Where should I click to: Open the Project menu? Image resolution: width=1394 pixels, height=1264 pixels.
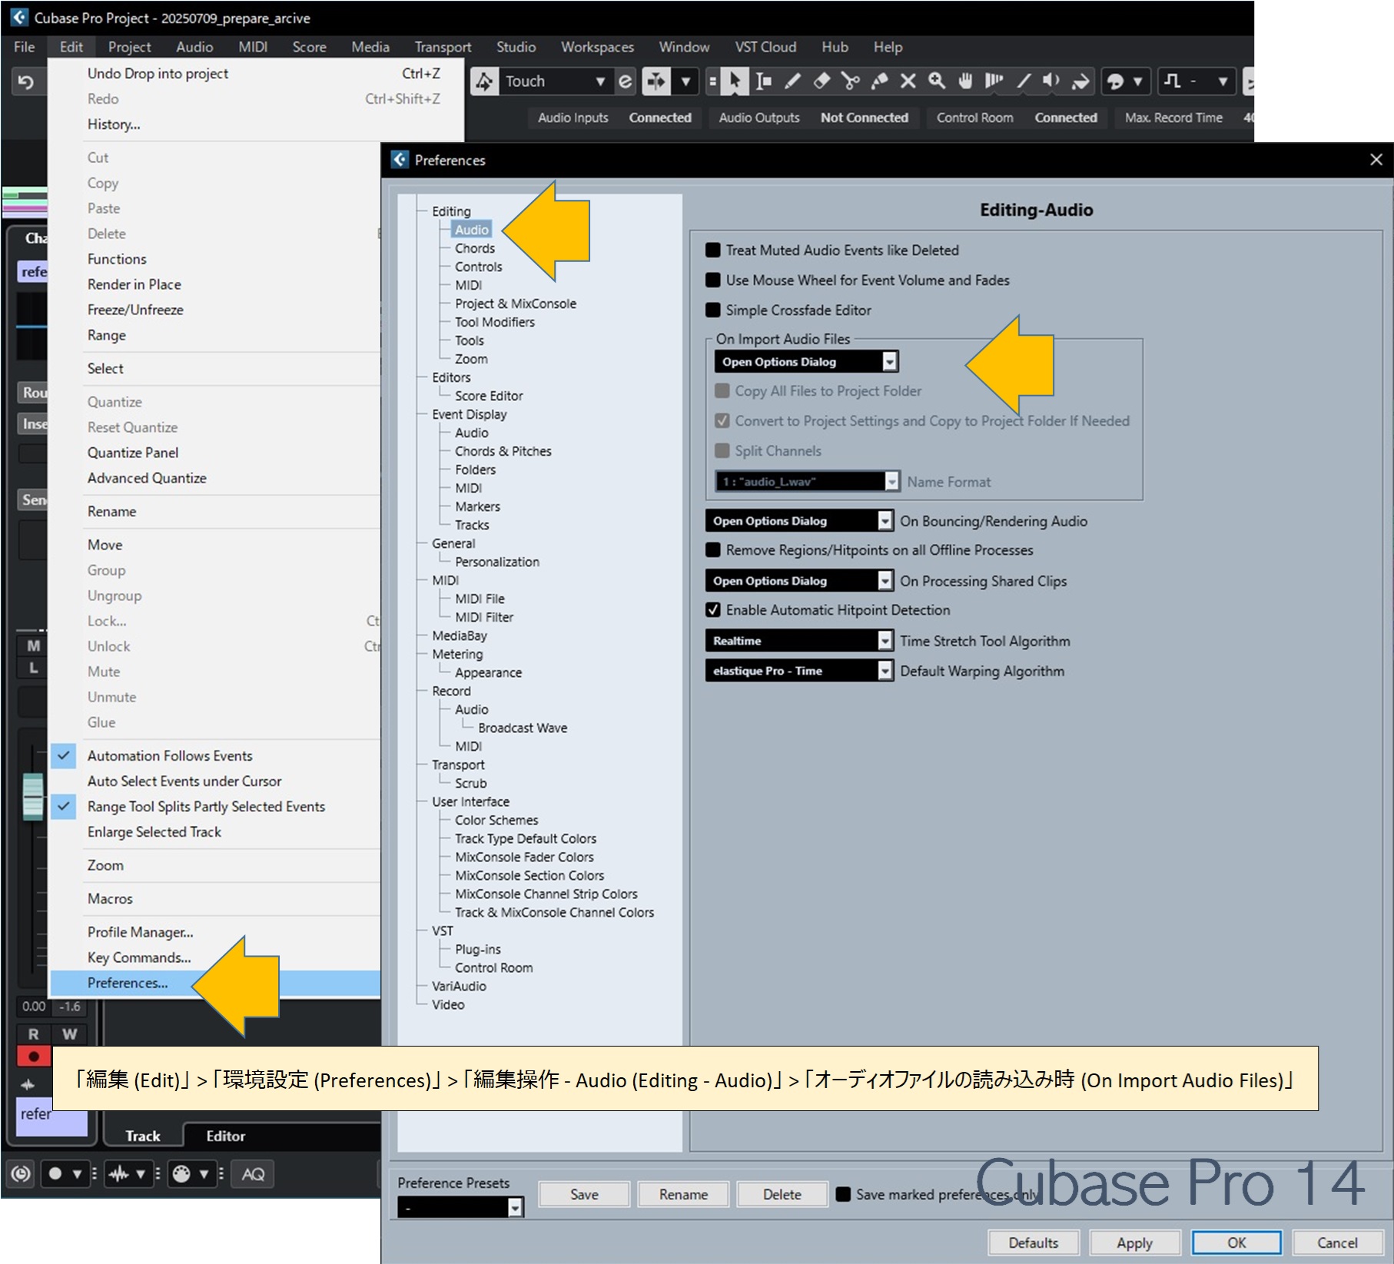(x=129, y=47)
